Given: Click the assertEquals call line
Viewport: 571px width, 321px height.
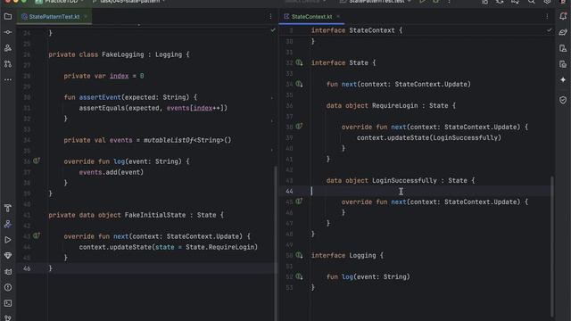Looking at the screenshot, I should (153, 108).
